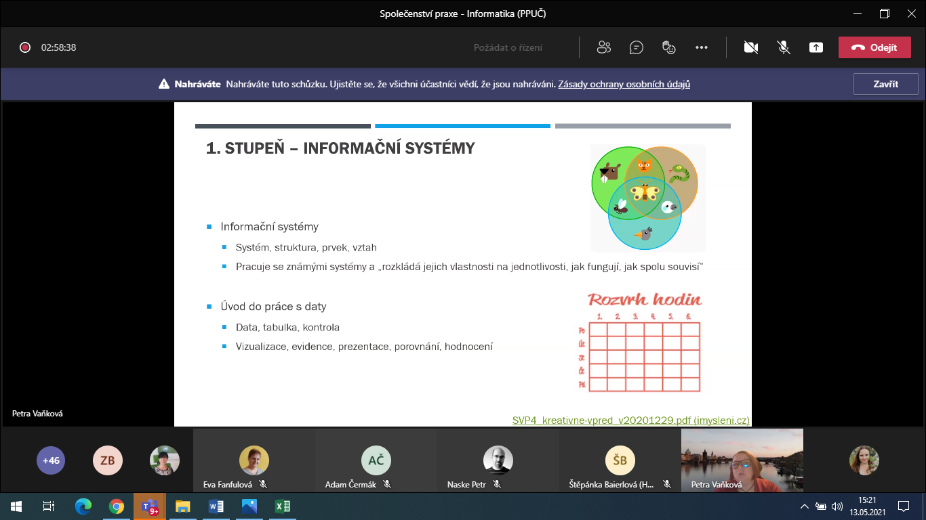Viewport: 926px width, 520px height.
Task: Open Windows Task View
Action: click(x=49, y=506)
